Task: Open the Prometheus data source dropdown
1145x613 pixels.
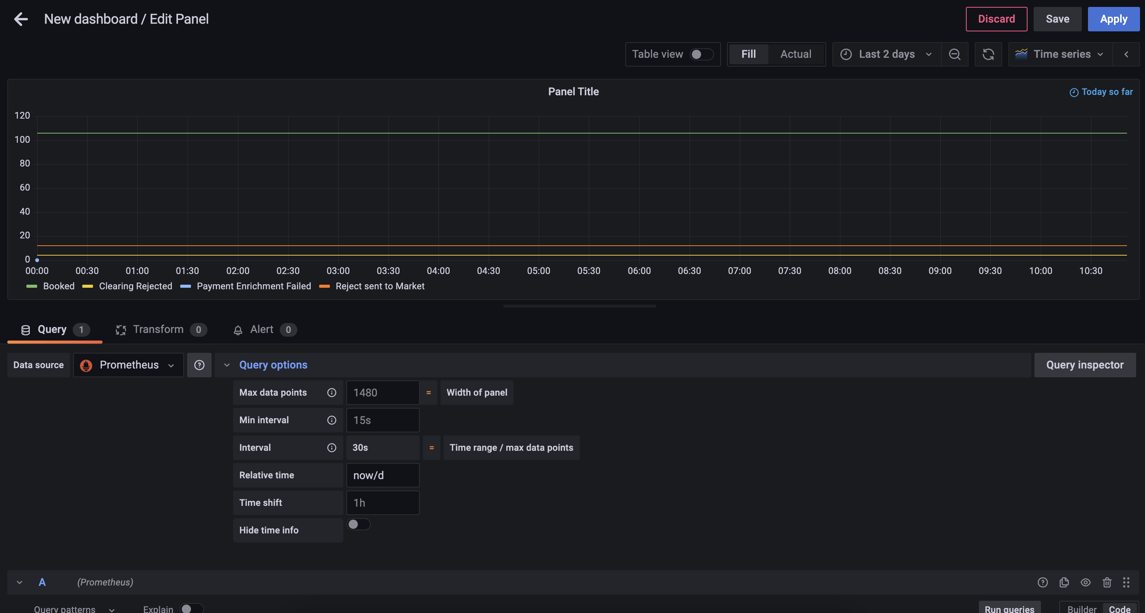Action: (x=128, y=365)
